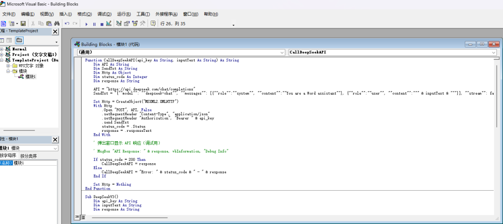Viewport: 503px width, 224px height.
Task: Open the Toolbox hammer-wrench icon
Action: (143, 24)
